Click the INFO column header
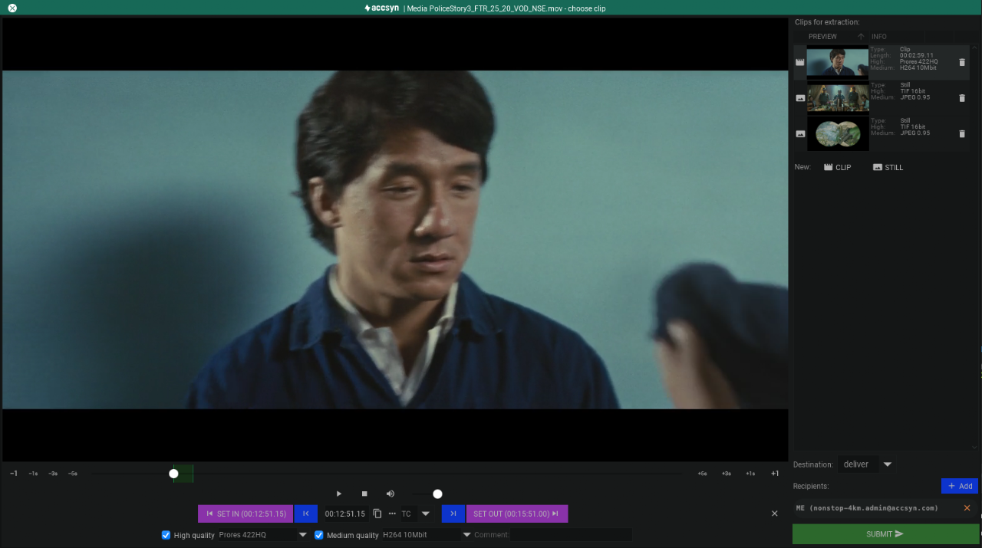Viewport: 982px width, 548px height. pos(879,37)
